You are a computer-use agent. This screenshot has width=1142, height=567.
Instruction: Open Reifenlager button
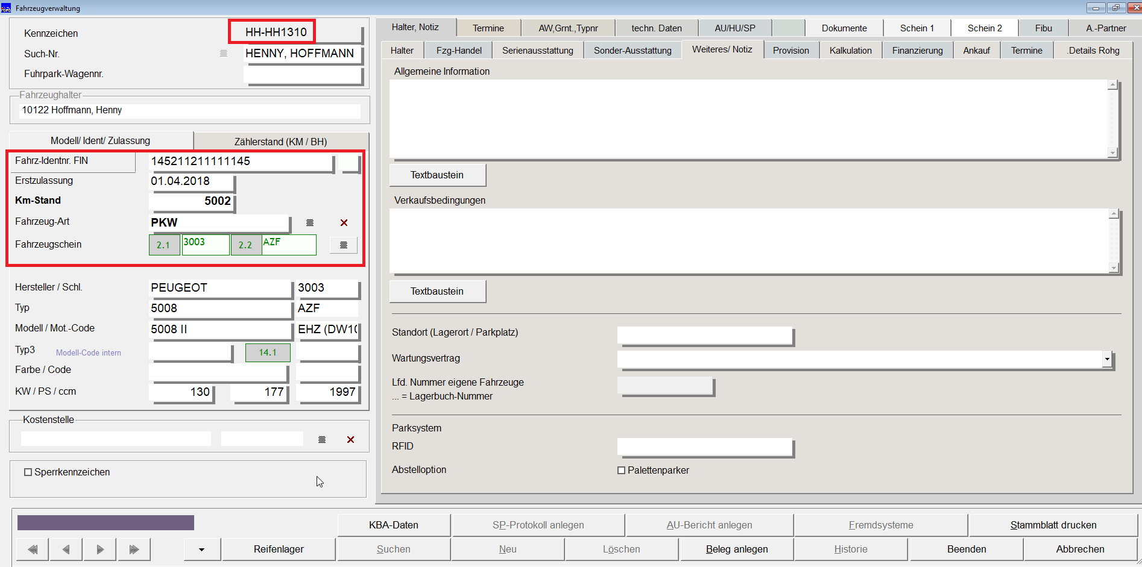point(279,550)
